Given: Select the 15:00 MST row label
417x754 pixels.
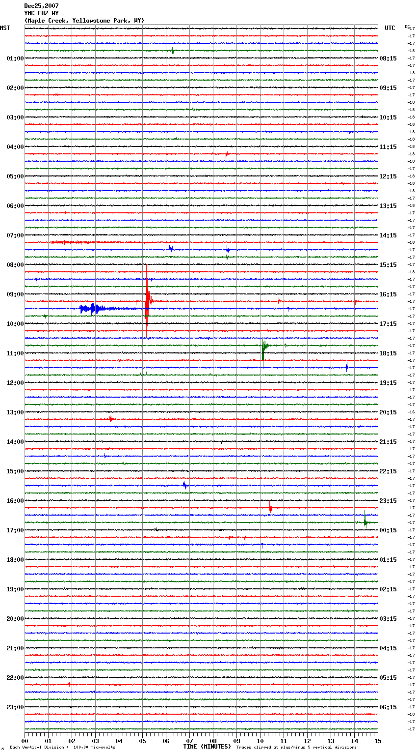Looking at the screenshot, I should 15,471.
